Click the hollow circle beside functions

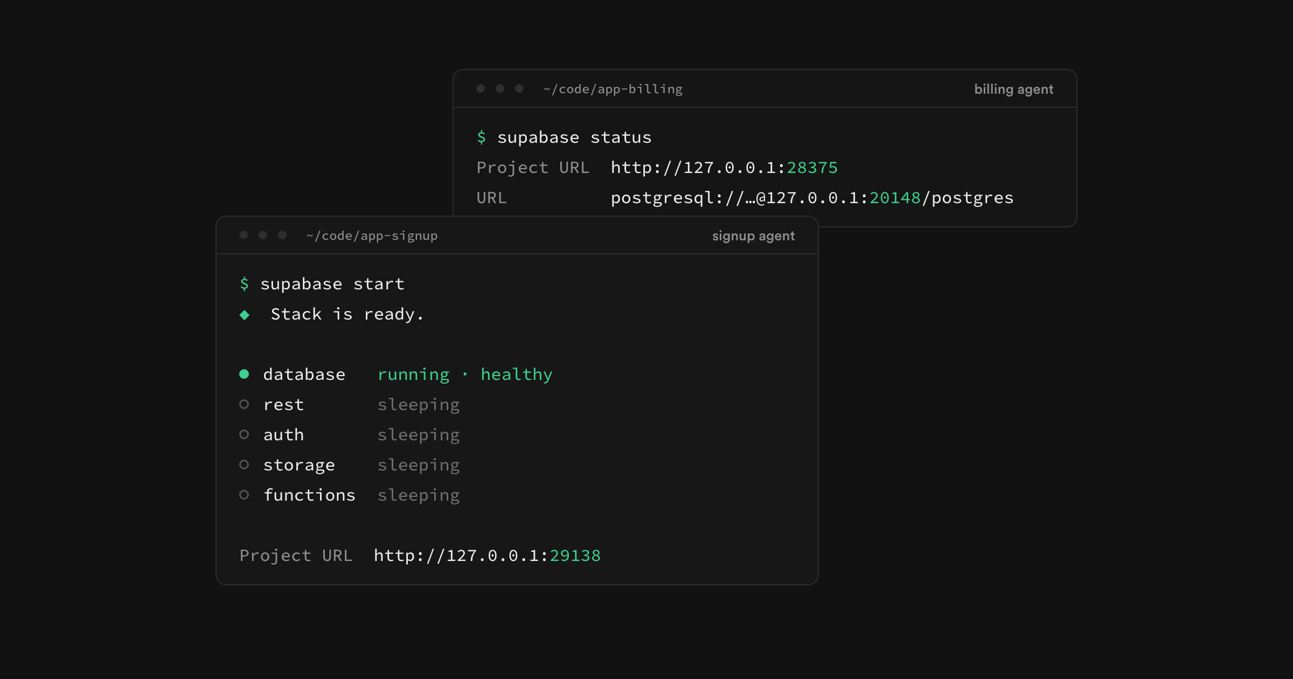[x=244, y=495]
